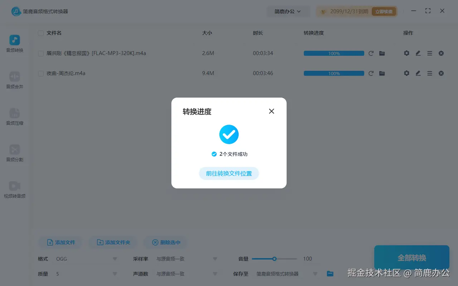
Task: Click 删除选中 button
Action: point(166,242)
